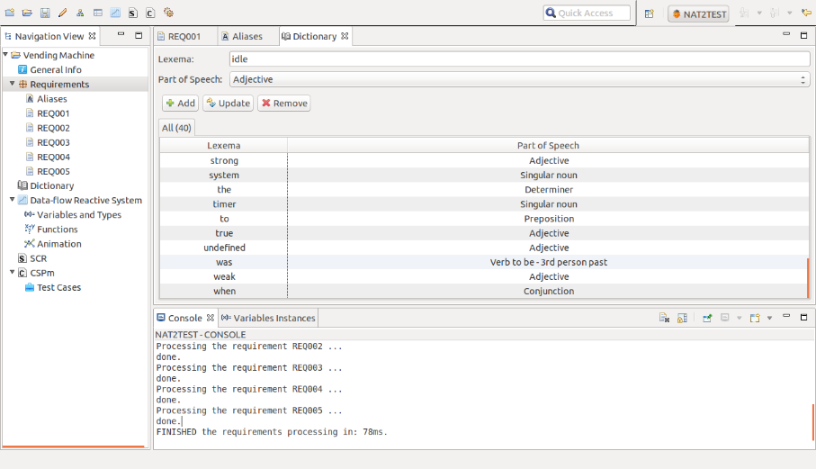Click the Clear Console icon

coord(664,318)
